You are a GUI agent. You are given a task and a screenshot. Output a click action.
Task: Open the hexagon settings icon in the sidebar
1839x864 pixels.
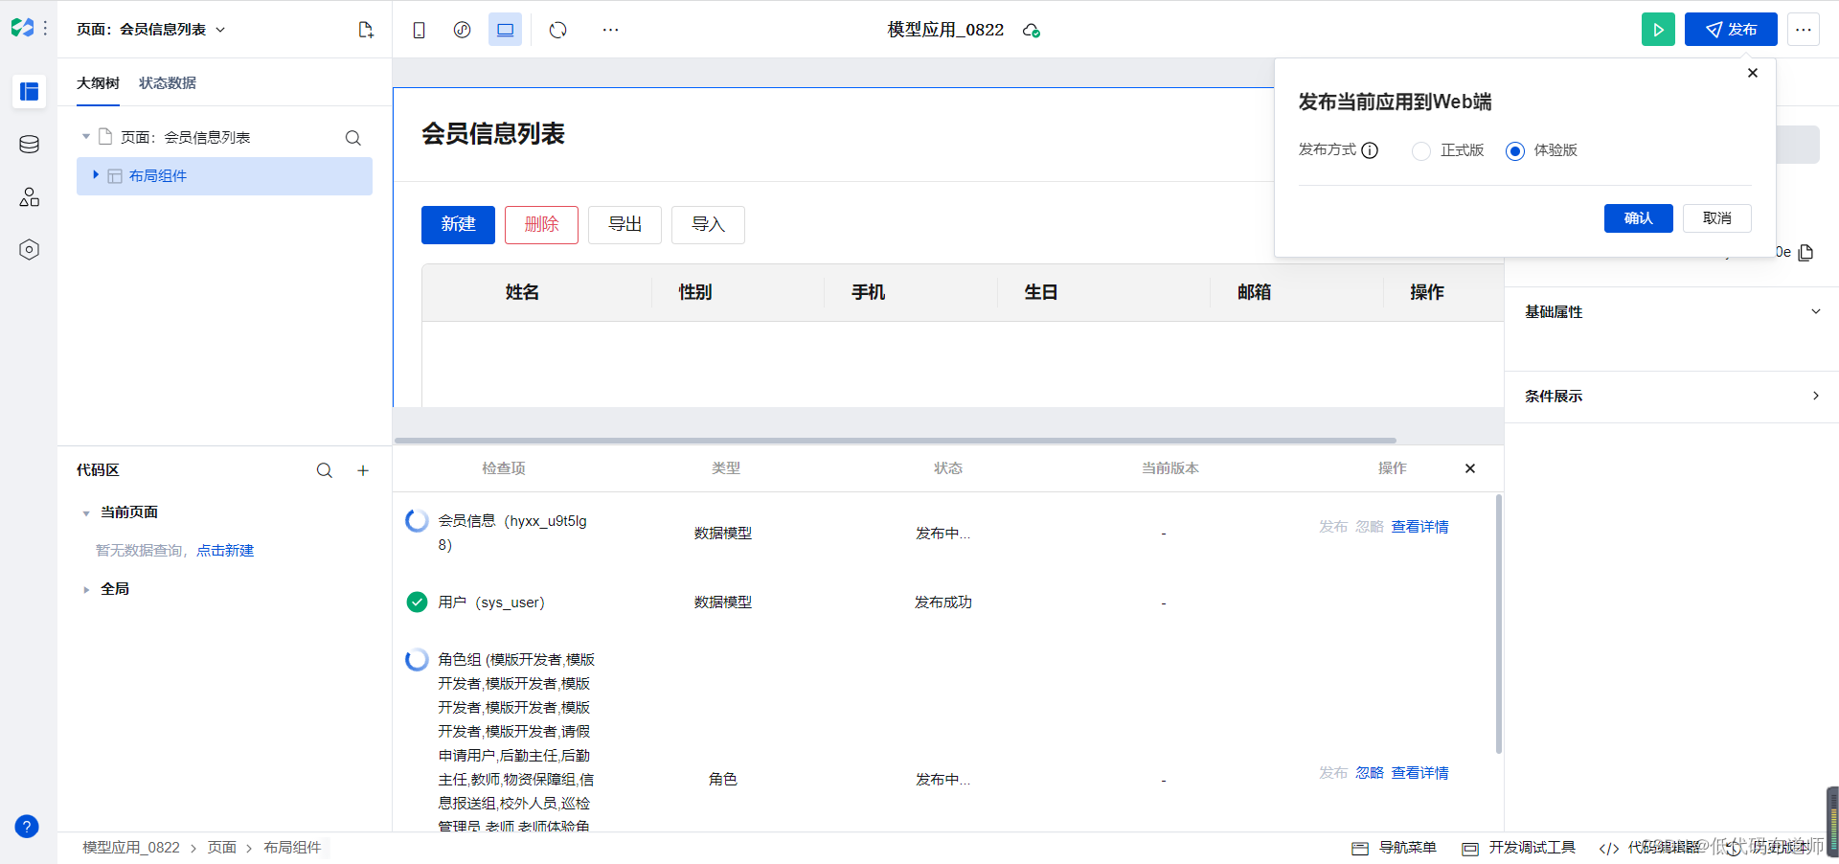[29, 249]
